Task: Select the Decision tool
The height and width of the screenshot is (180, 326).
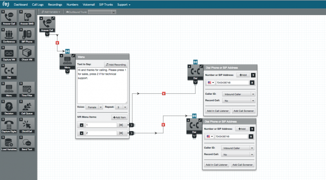Action: (x=9, y=108)
